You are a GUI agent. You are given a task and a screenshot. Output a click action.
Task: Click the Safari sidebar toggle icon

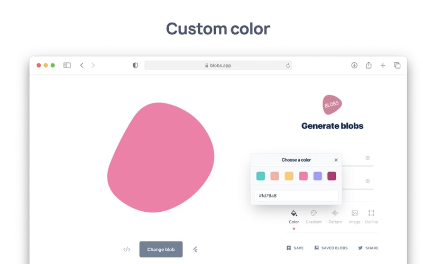pos(67,65)
